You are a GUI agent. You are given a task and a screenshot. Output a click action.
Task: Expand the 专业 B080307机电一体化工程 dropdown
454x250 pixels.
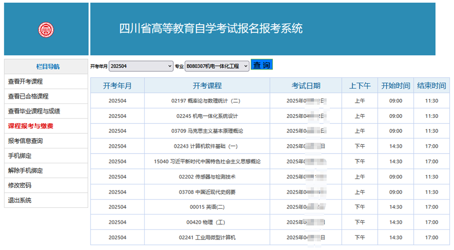(x=217, y=66)
